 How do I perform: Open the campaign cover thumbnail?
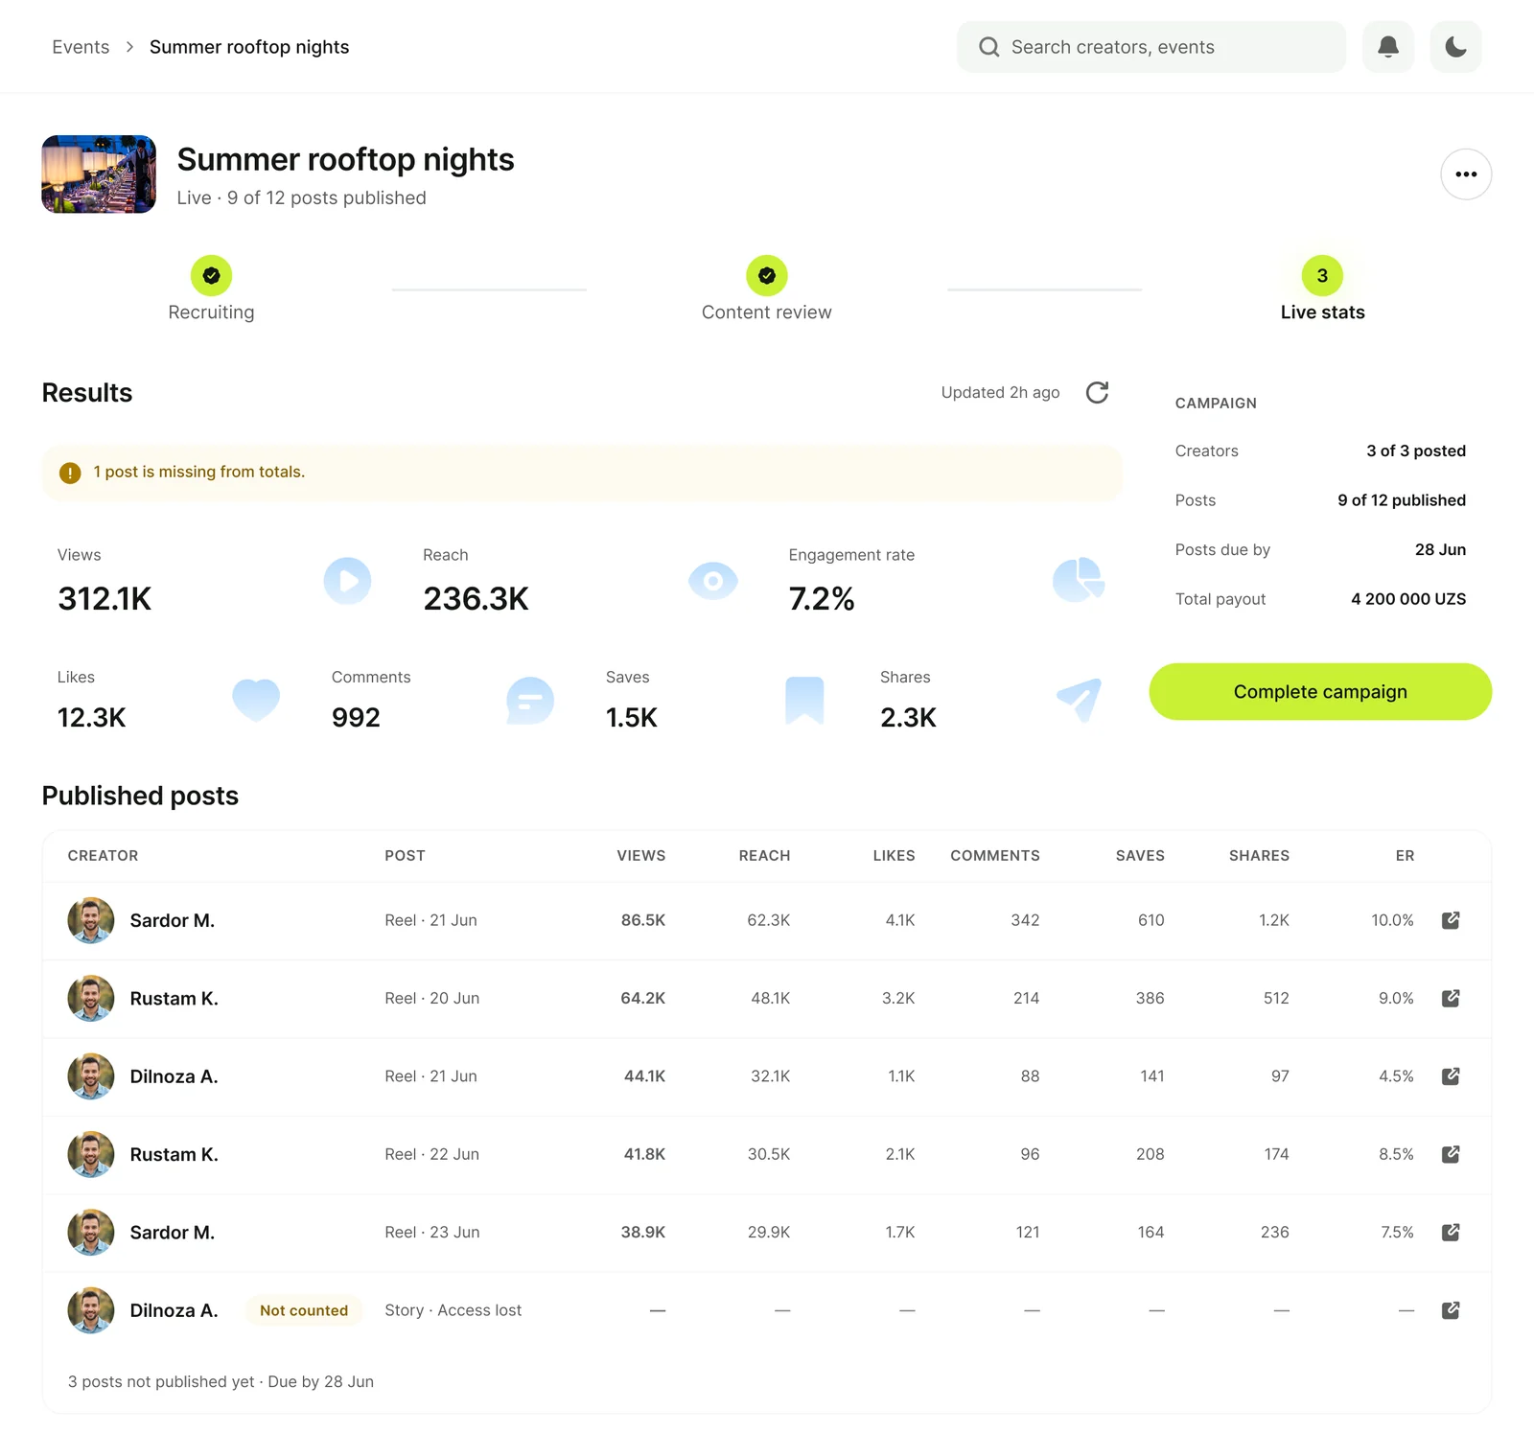99,174
